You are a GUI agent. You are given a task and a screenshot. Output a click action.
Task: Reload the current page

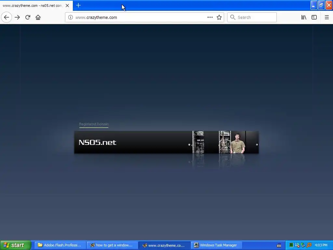[28, 17]
